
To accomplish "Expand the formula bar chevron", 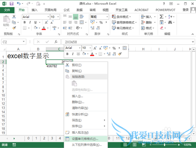I will click(x=193, y=42).
